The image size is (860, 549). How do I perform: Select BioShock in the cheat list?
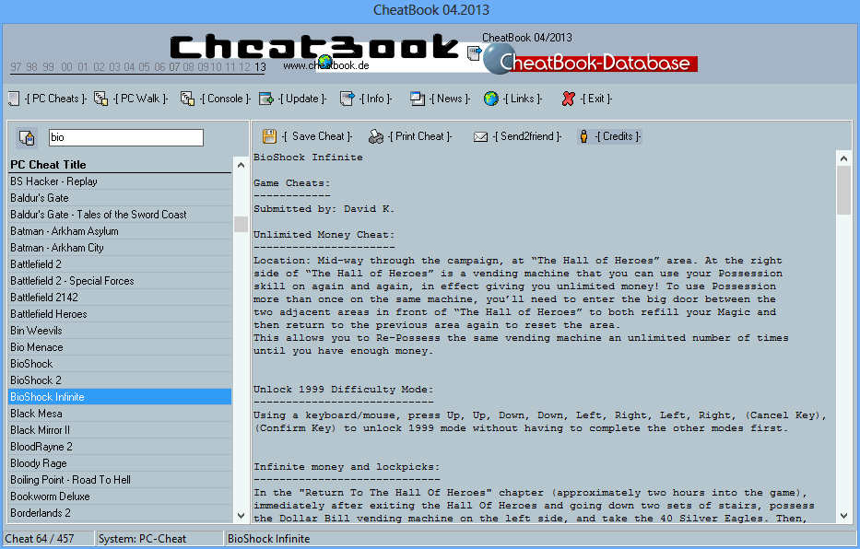point(120,364)
